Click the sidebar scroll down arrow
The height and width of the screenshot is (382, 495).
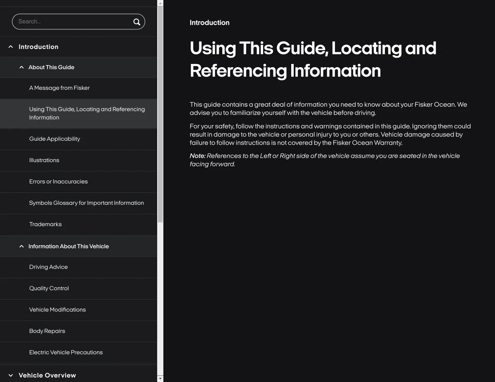[x=160, y=378]
